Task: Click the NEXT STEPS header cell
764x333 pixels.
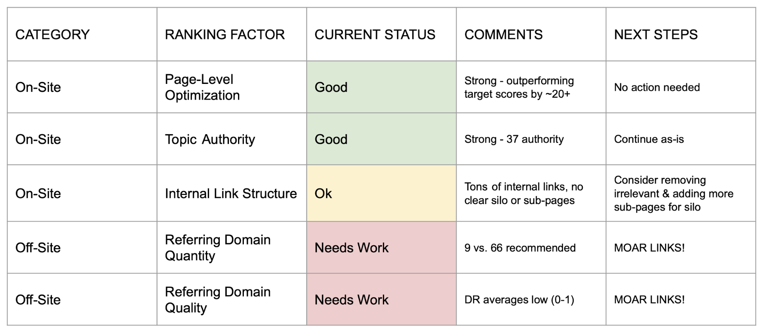Action: pos(656,34)
